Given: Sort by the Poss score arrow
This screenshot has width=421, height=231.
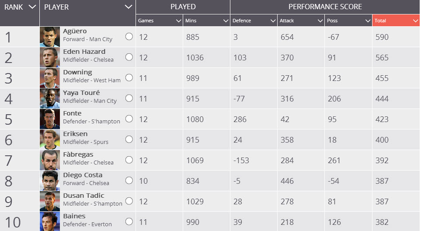Looking at the screenshot, I should (367, 21).
